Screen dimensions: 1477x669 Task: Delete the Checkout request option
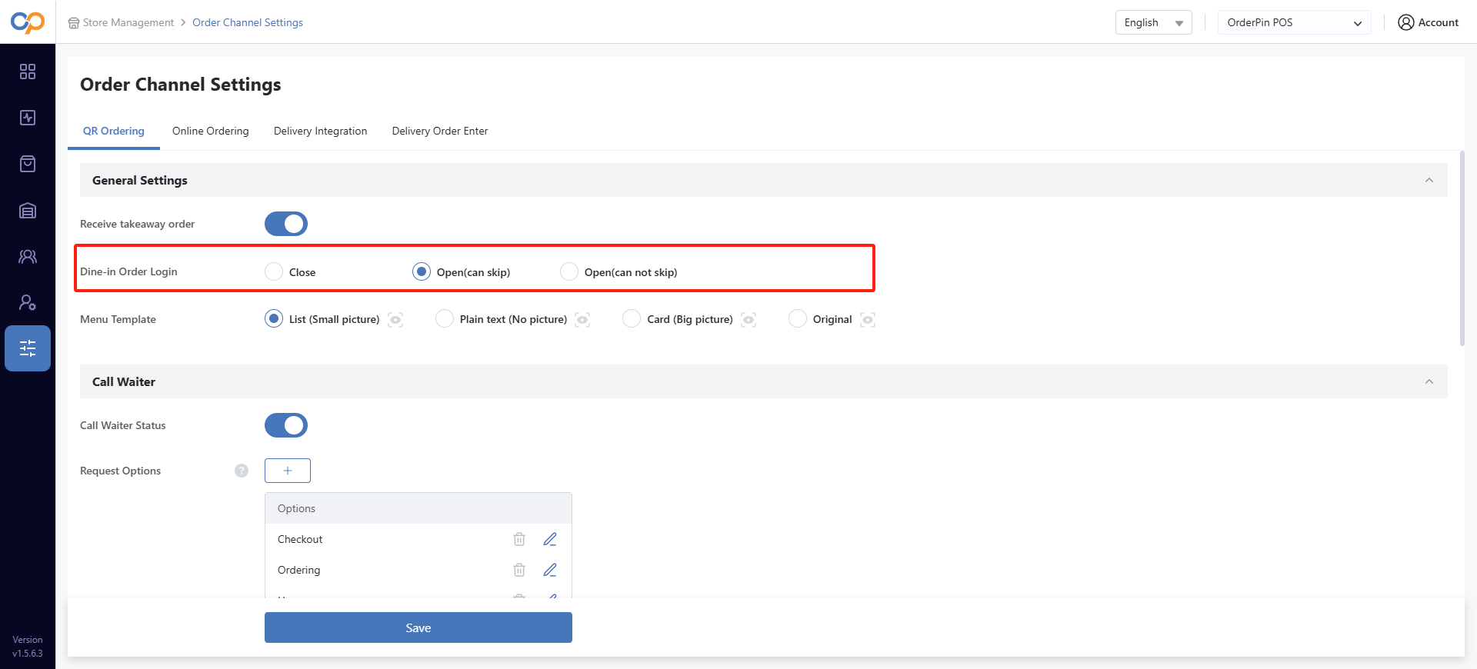[x=519, y=539]
